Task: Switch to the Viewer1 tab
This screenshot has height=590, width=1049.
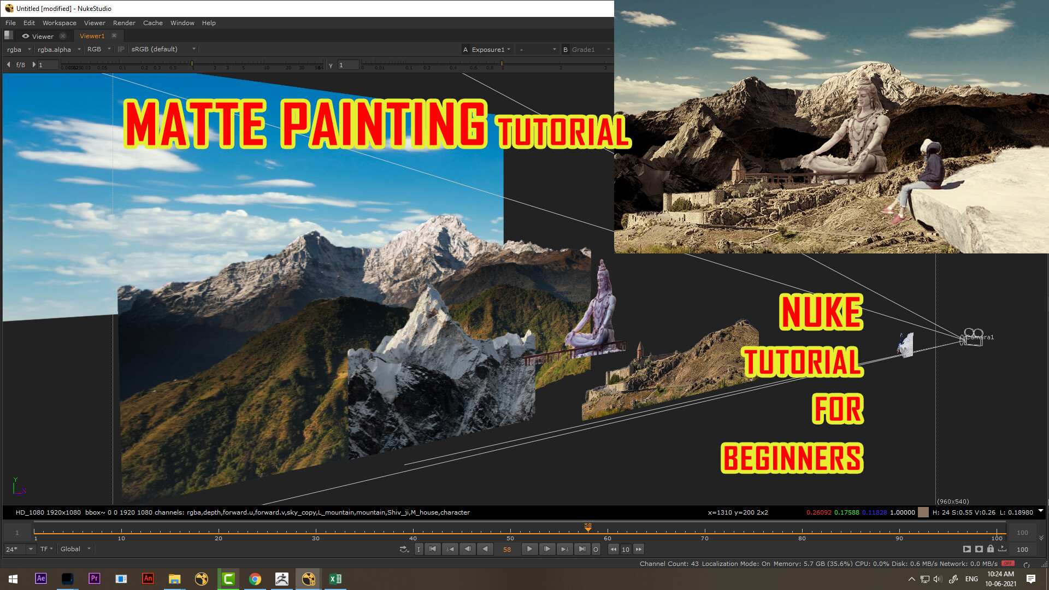Action: pyautogui.click(x=91, y=36)
